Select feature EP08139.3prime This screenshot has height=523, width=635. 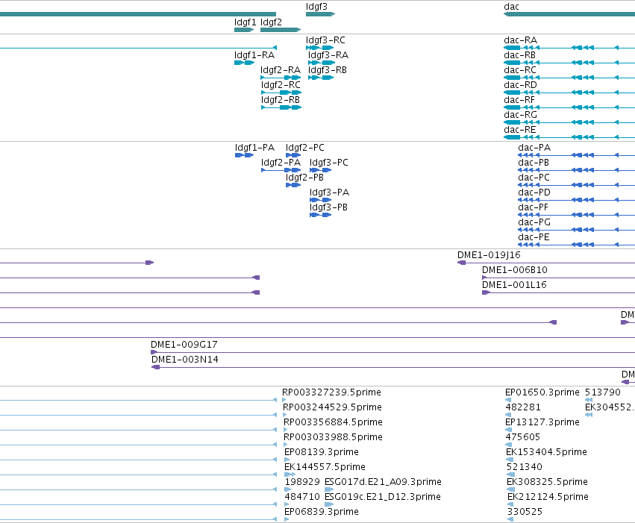point(321,453)
